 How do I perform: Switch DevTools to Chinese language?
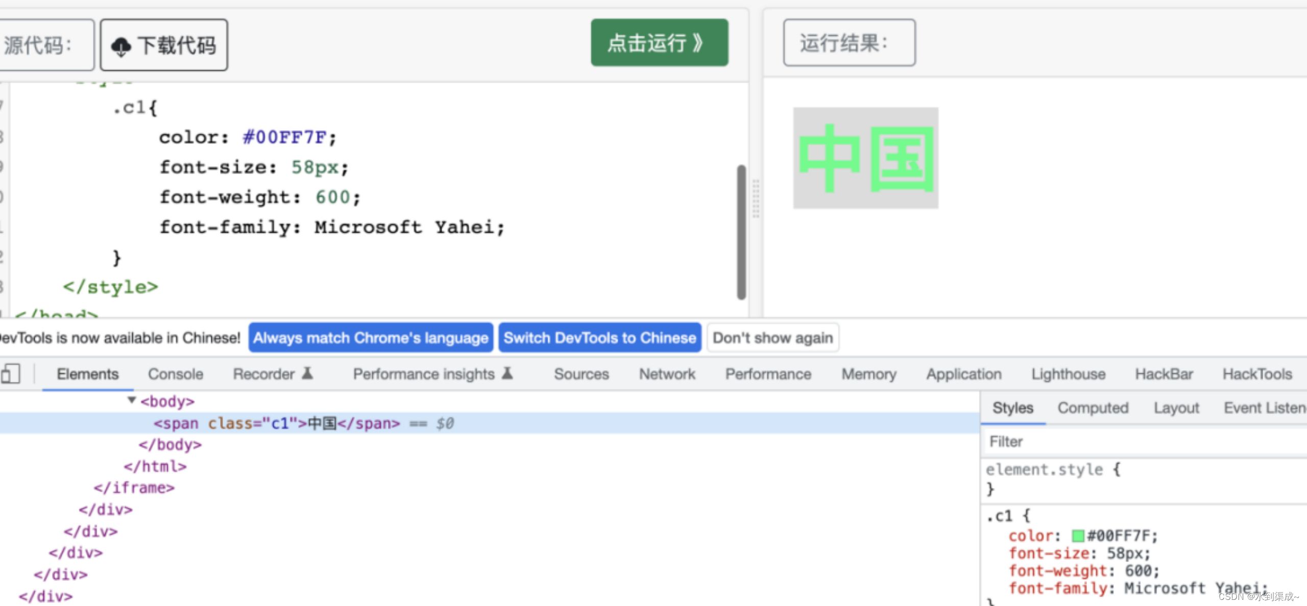click(x=599, y=337)
